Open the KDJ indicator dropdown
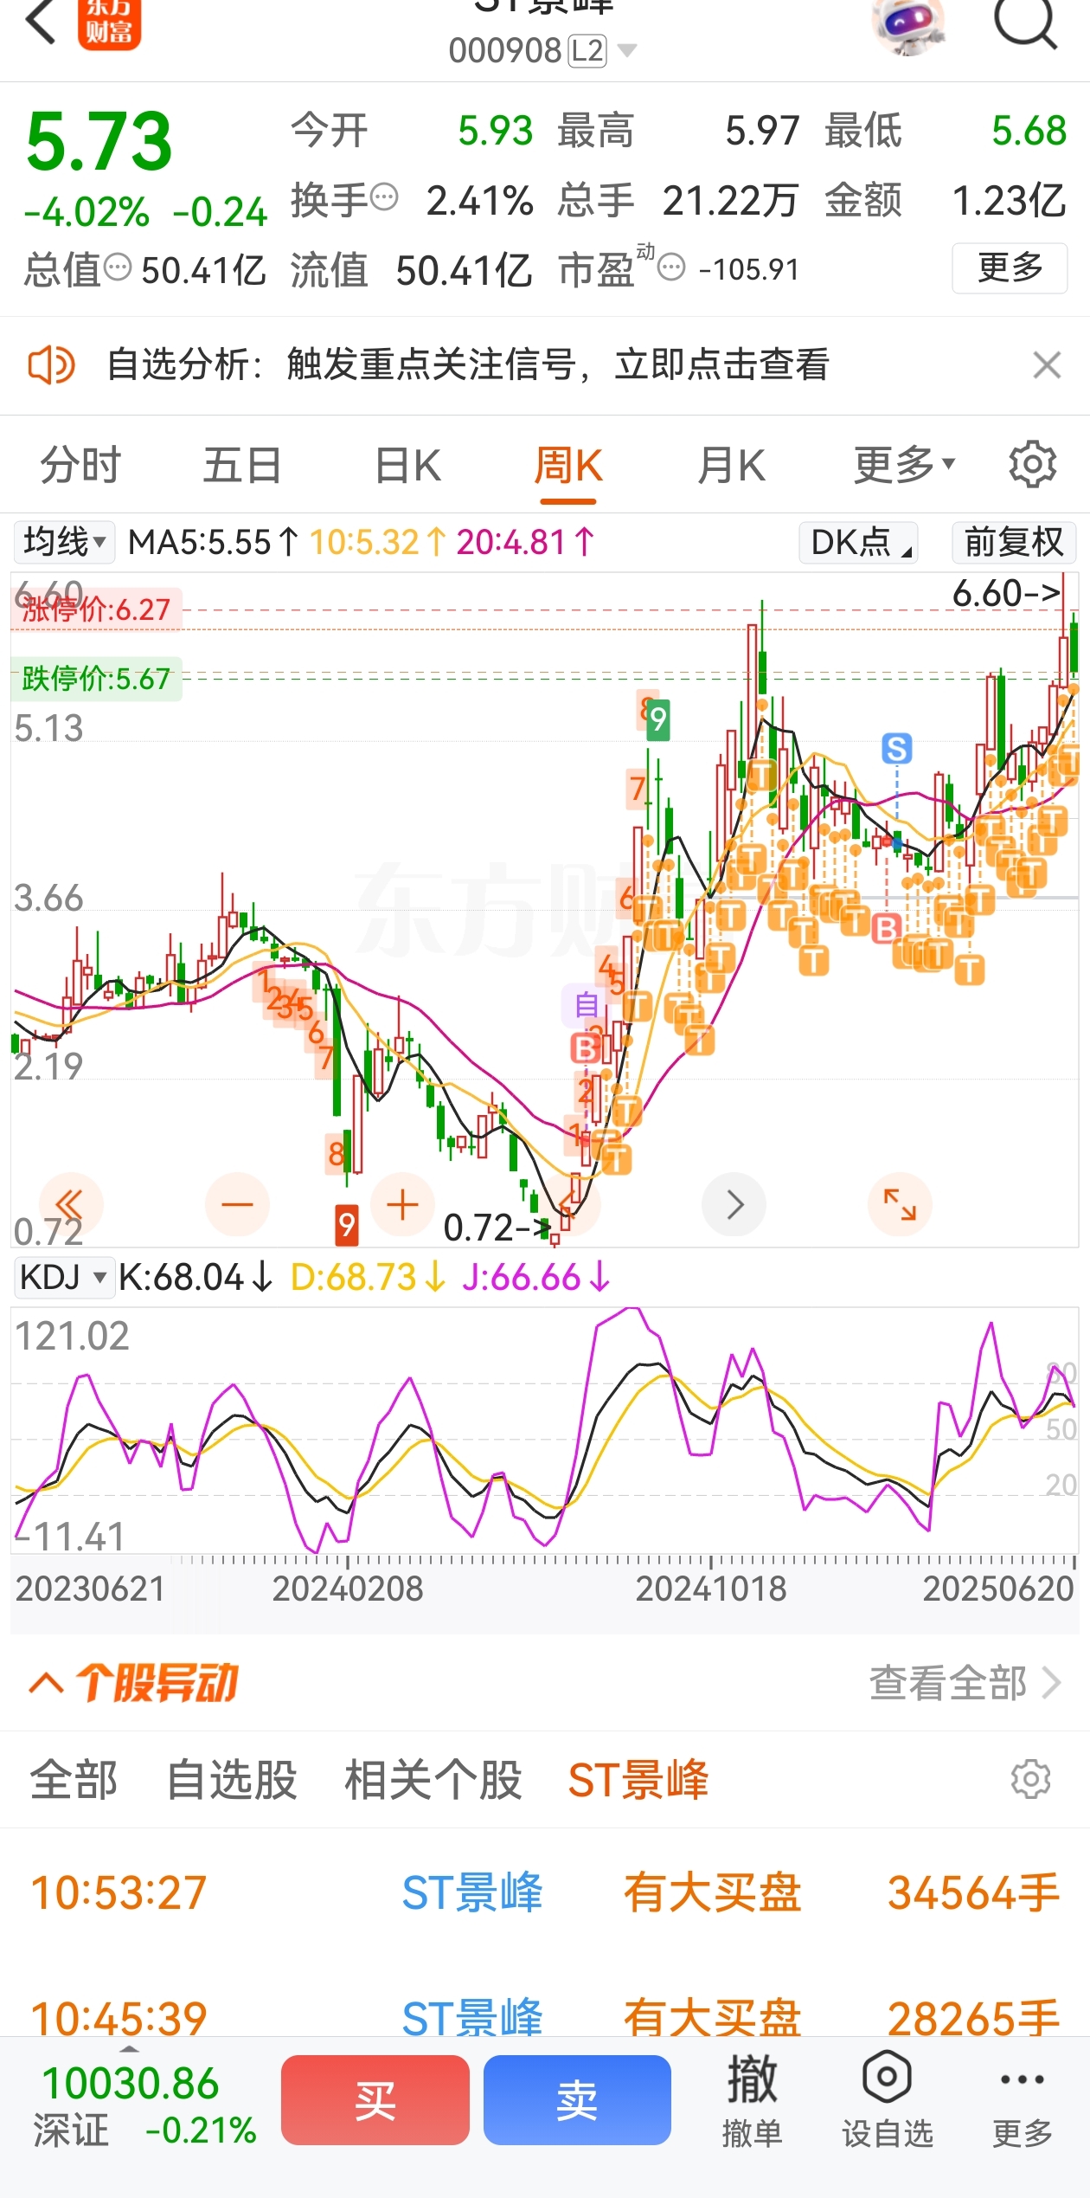This screenshot has height=2198, width=1090. [x=64, y=1277]
